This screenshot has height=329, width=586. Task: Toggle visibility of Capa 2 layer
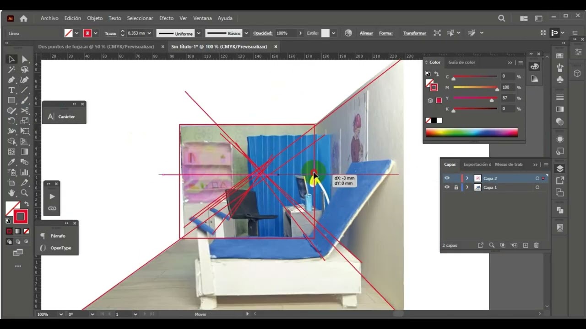point(447,178)
